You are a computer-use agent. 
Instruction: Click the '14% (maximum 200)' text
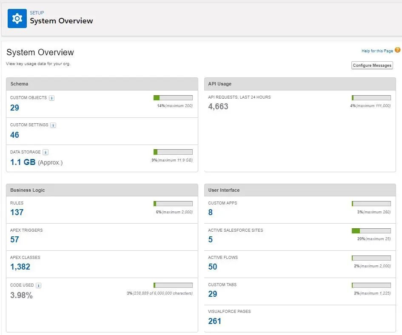click(x=175, y=106)
